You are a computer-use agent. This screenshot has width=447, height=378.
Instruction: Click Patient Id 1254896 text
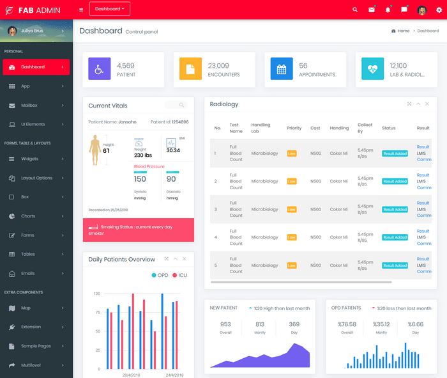coord(169,122)
